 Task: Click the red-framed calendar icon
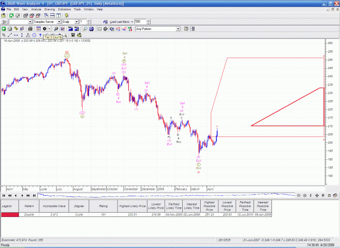[x=39, y=29]
